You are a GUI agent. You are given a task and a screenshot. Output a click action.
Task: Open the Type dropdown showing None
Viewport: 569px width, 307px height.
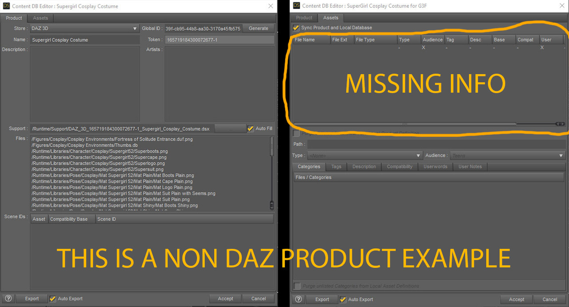point(364,156)
